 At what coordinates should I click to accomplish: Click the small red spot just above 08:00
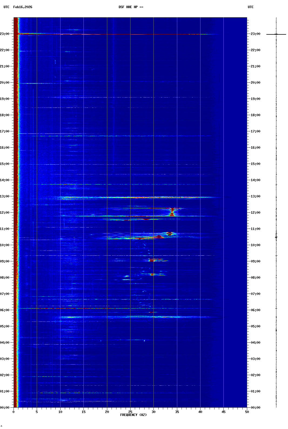152,274
